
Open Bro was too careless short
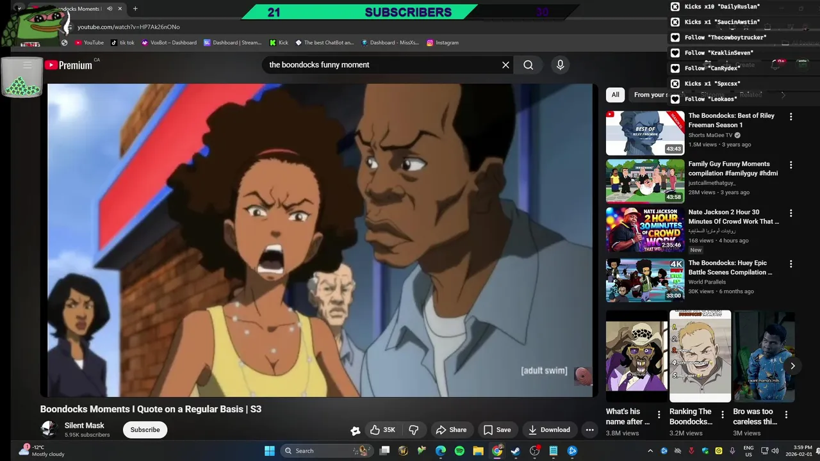point(764,356)
